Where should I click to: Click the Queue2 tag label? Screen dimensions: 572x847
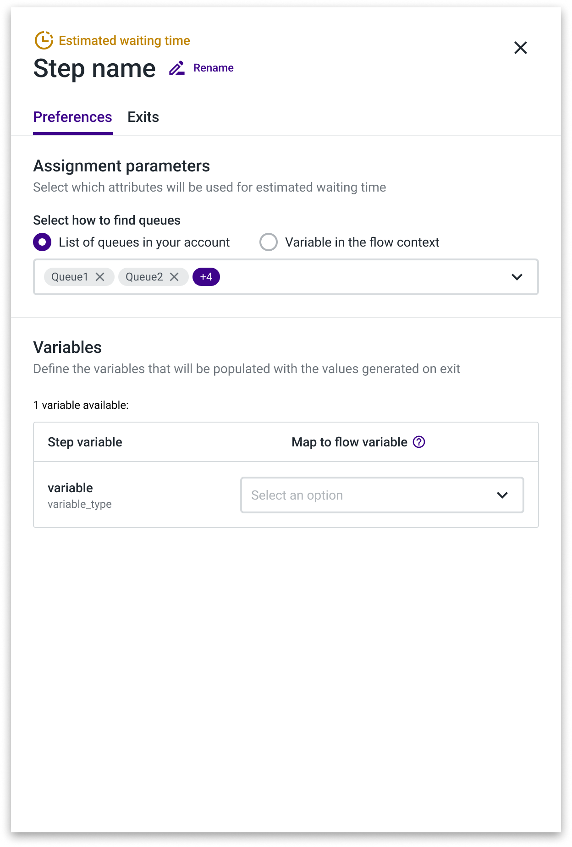[144, 277]
